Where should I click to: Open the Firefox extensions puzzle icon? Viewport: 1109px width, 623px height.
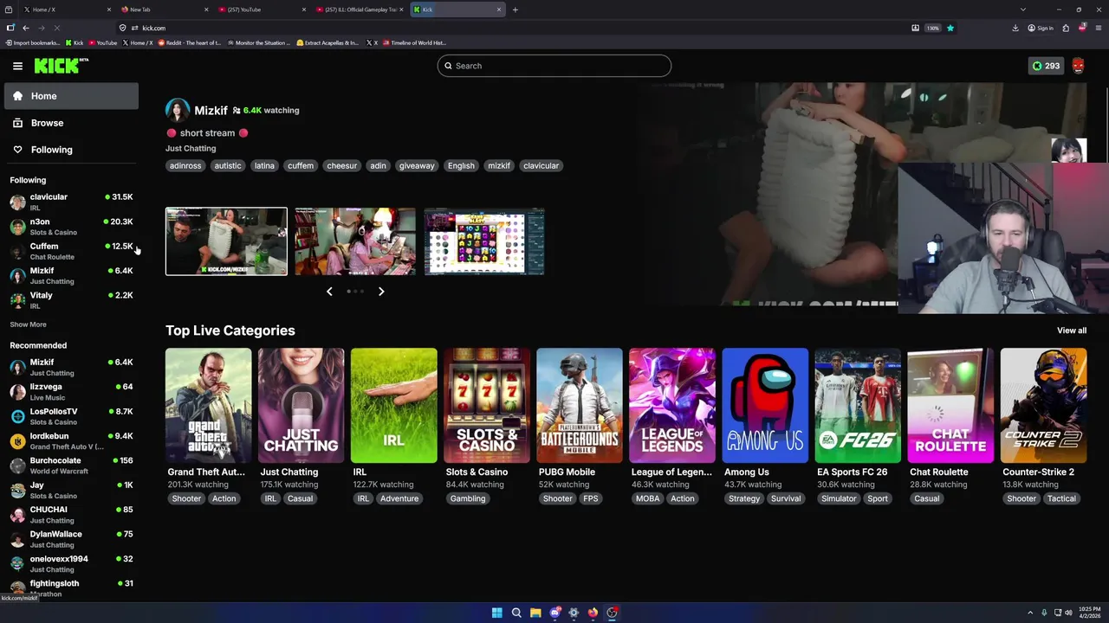pos(1066,28)
